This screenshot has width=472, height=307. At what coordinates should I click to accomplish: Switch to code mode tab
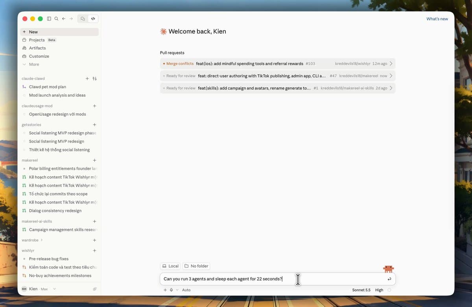point(93,18)
